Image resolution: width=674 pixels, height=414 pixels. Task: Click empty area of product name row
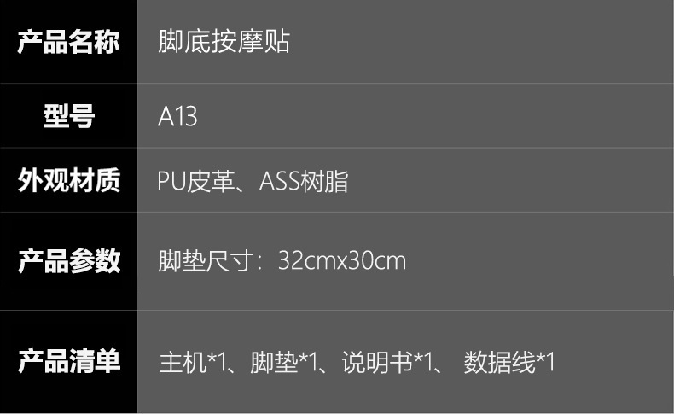pyautogui.click(x=481, y=42)
